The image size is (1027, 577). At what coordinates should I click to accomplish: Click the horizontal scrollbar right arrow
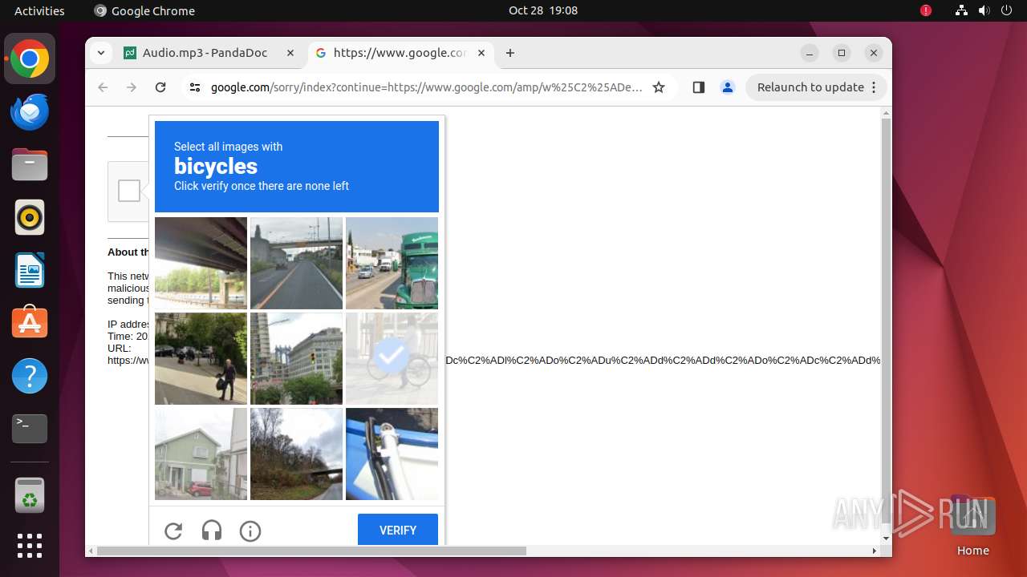(x=875, y=551)
